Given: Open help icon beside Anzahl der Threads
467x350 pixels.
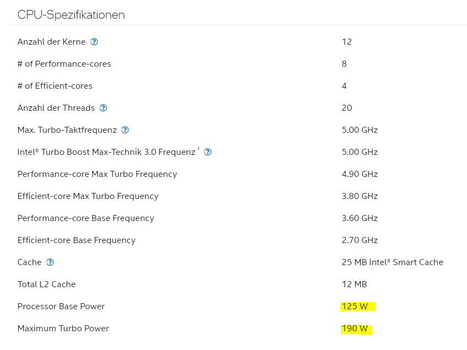Looking at the screenshot, I should 103,108.
